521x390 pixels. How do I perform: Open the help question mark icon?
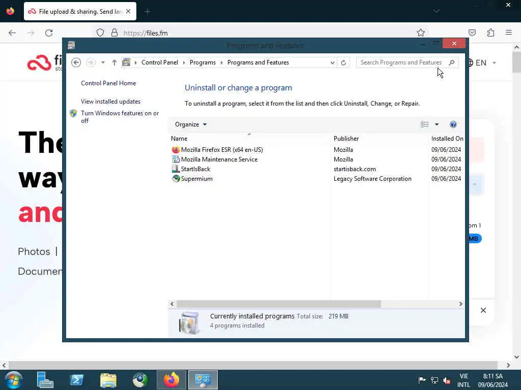pyautogui.click(x=453, y=124)
